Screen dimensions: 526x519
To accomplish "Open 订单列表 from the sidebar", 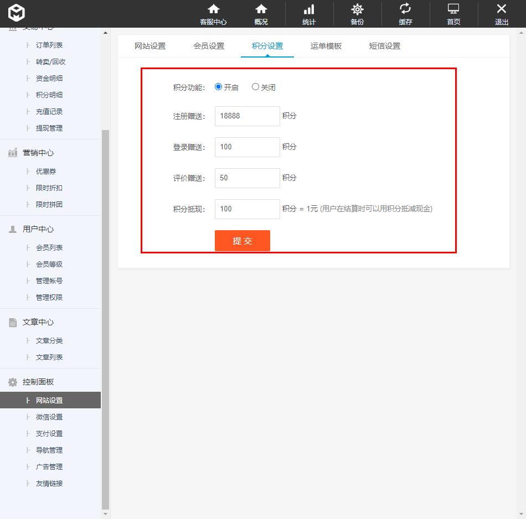I will coord(50,45).
